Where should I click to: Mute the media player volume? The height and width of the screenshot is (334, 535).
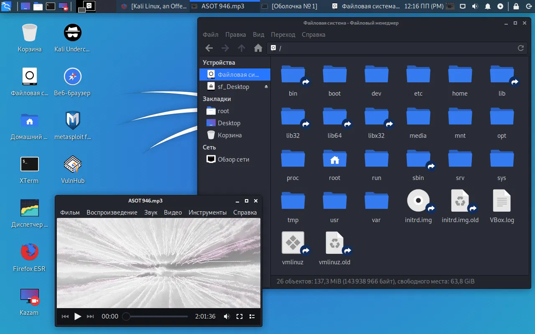click(227, 316)
